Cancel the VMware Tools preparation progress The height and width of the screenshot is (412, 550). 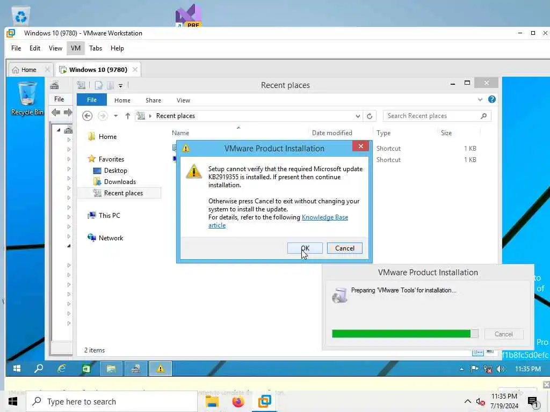click(x=503, y=334)
